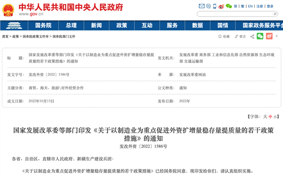Click the search magnifier icon
Image resolution: width=283 pixels, height=176 pixels.
pos(275,14)
